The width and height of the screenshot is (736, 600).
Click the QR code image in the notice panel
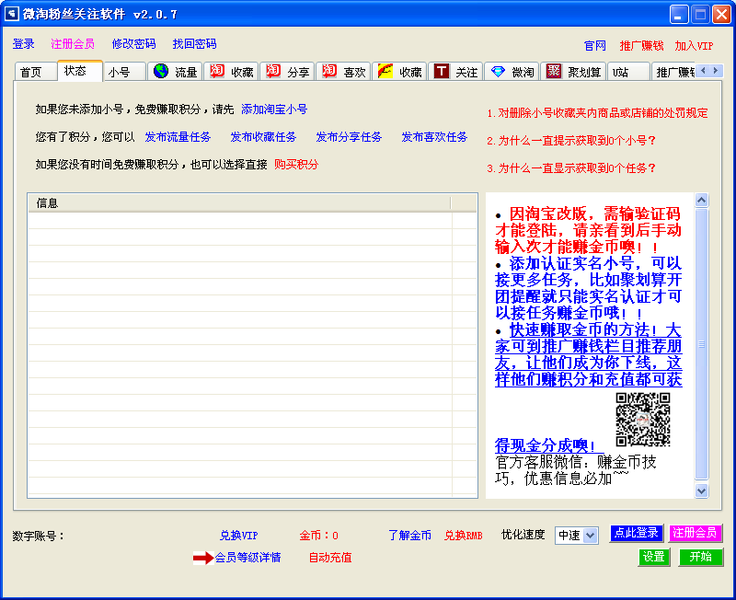642,420
